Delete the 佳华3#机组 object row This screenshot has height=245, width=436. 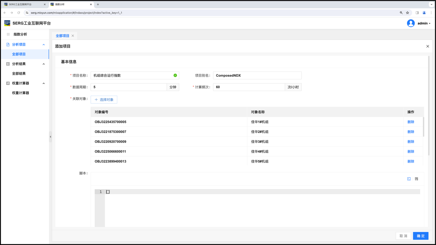click(410, 142)
